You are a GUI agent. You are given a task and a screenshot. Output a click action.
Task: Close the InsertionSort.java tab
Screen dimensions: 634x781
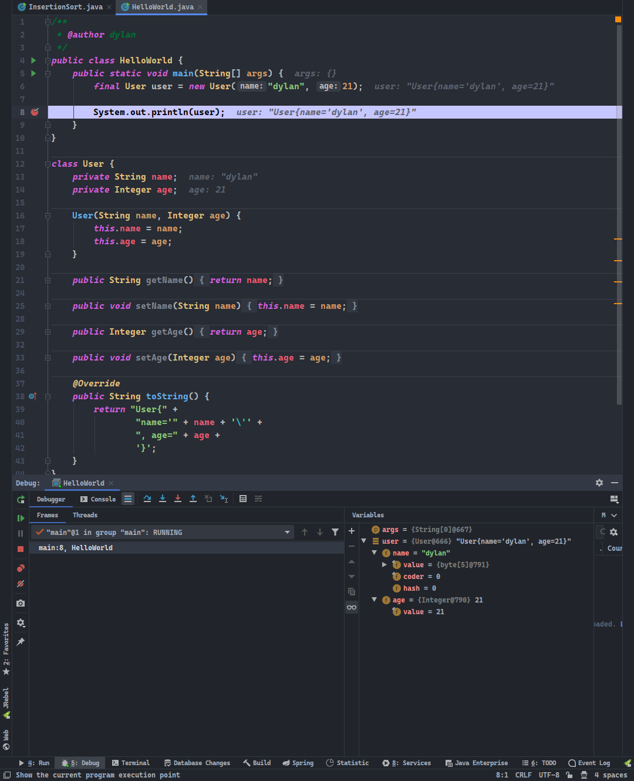click(109, 7)
